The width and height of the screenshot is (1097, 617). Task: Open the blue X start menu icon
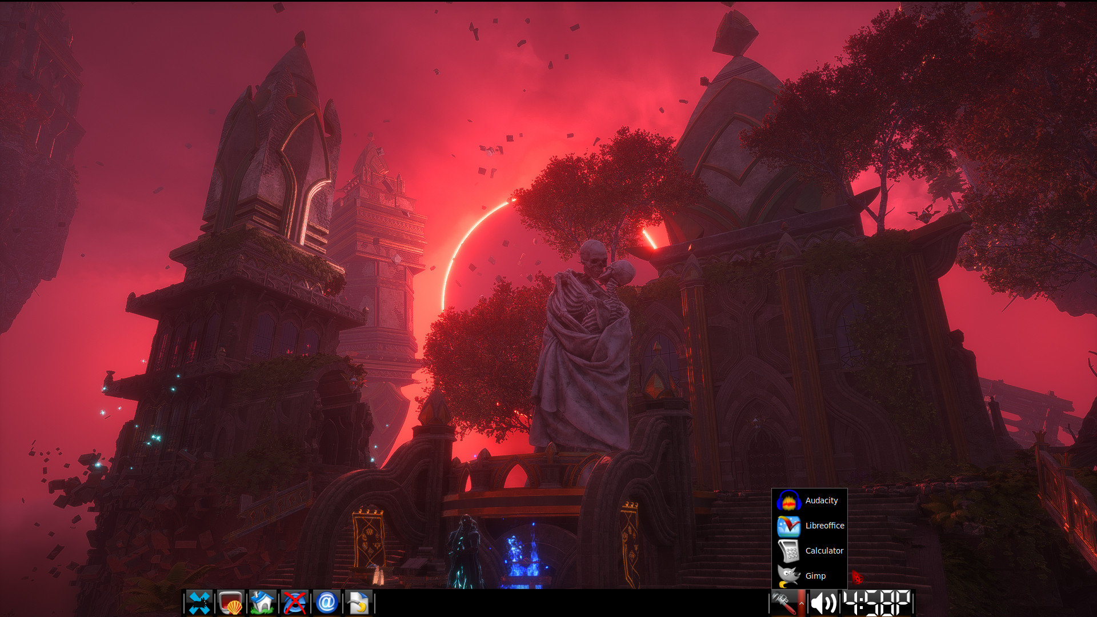coord(199,603)
